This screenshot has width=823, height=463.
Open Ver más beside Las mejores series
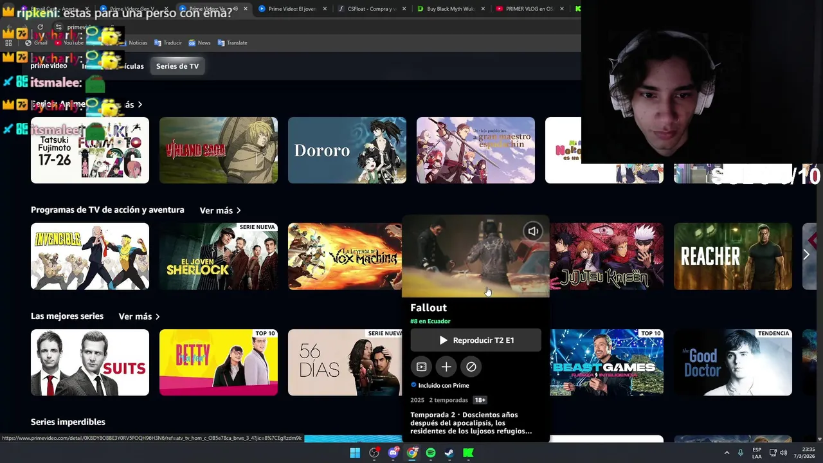tap(139, 316)
